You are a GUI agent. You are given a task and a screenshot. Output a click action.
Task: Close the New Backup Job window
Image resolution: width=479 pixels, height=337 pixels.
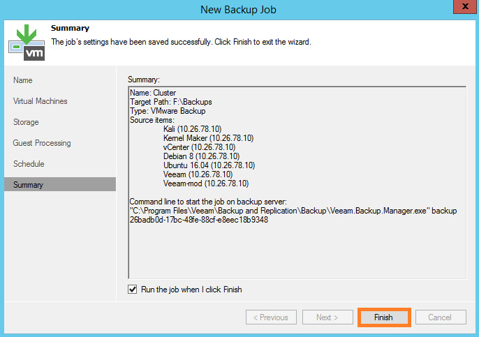pos(465,6)
